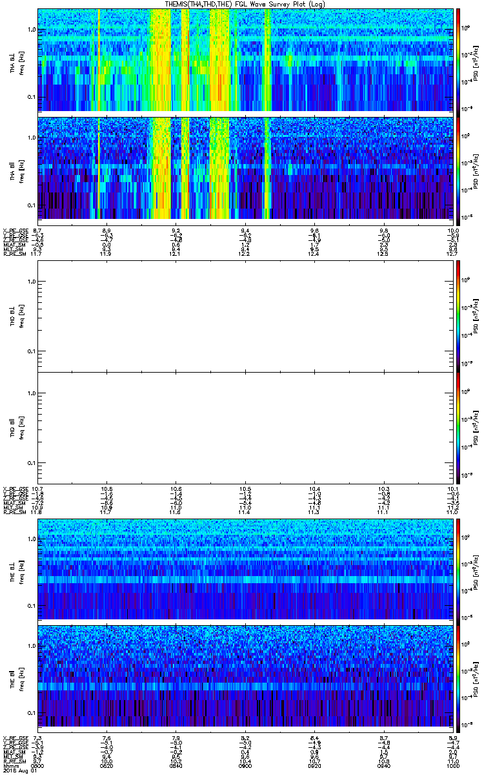Click the '0940' time tick label
This screenshot has width=484, height=775.
383,767
